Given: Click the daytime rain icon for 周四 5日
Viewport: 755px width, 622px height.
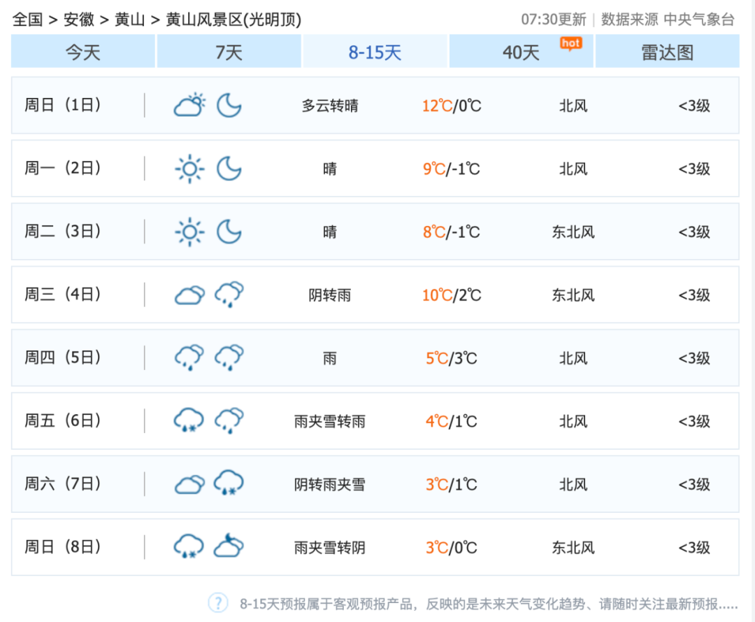Looking at the screenshot, I should 189,358.
